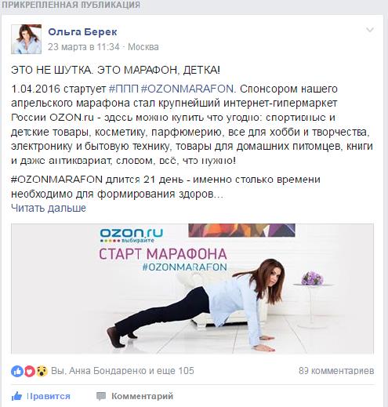
Task: Click the yellow Wow reaction emoji
Action: click(42, 371)
